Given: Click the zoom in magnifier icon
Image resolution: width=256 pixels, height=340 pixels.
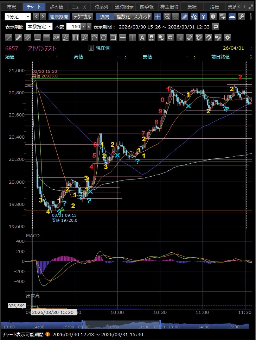Looking at the screenshot, I should 167,17.
